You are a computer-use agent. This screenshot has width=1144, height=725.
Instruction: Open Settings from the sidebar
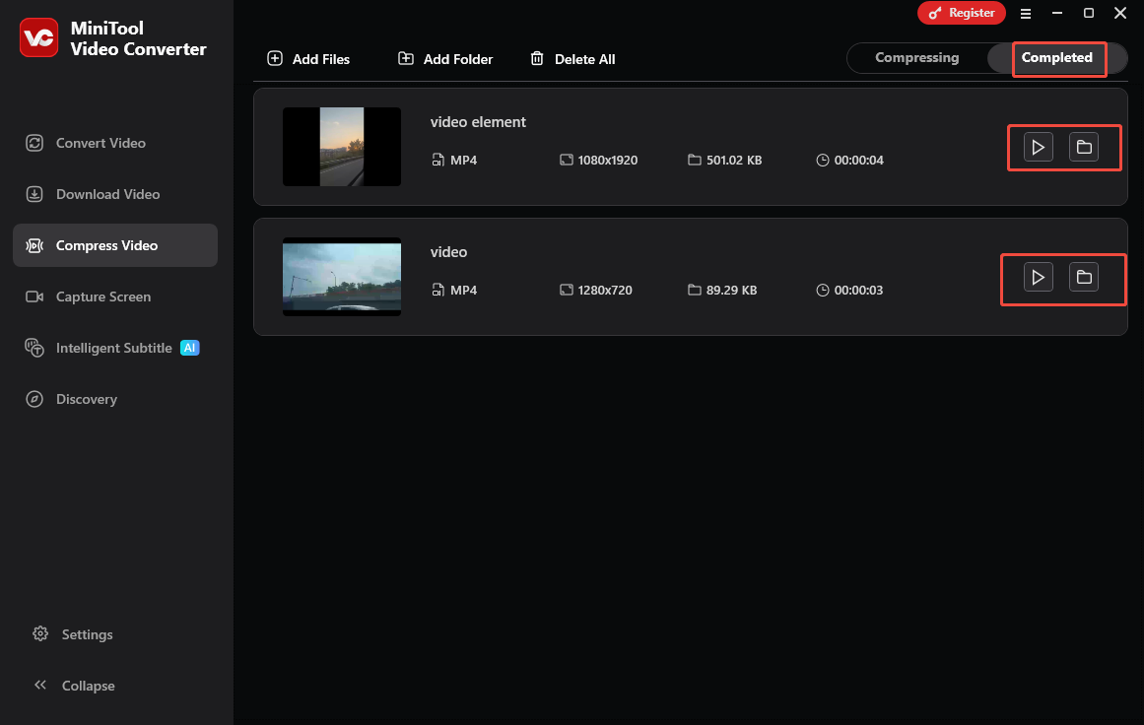pos(87,634)
